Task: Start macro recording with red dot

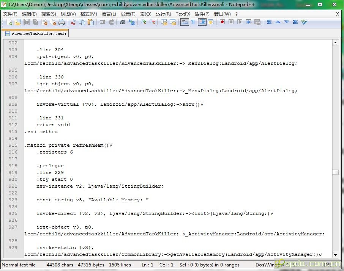Action: tap(222, 22)
